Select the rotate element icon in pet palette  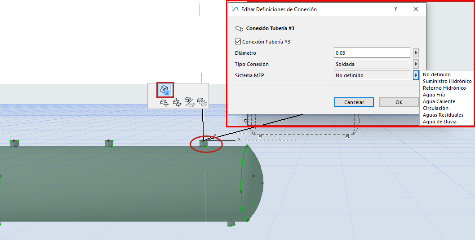(177, 103)
